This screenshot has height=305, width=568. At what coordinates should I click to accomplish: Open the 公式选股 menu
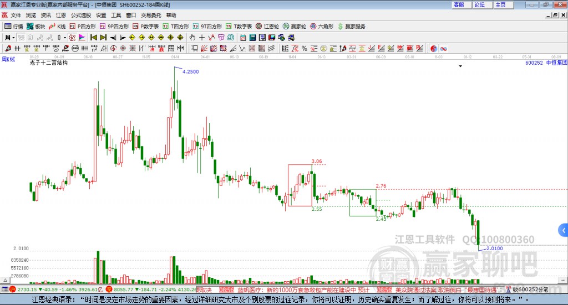click(x=81, y=15)
